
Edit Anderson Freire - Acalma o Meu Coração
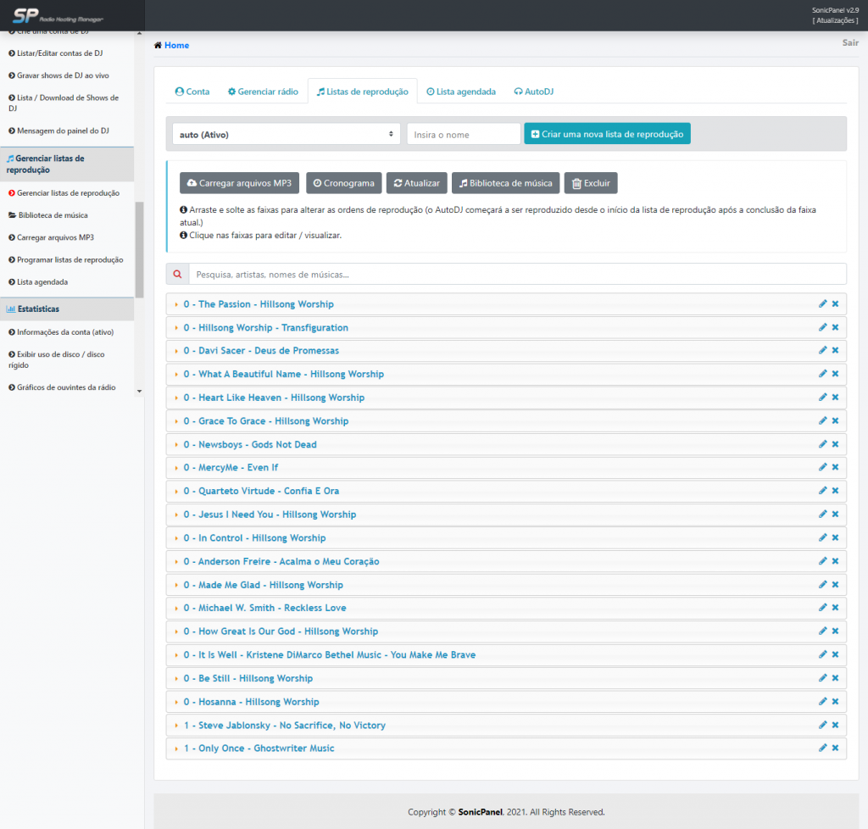(822, 561)
